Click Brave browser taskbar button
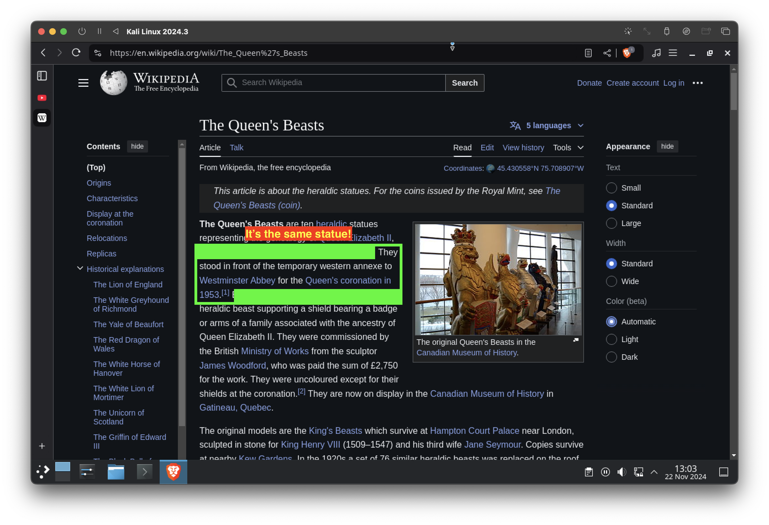The width and height of the screenshot is (769, 525). click(173, 472)
